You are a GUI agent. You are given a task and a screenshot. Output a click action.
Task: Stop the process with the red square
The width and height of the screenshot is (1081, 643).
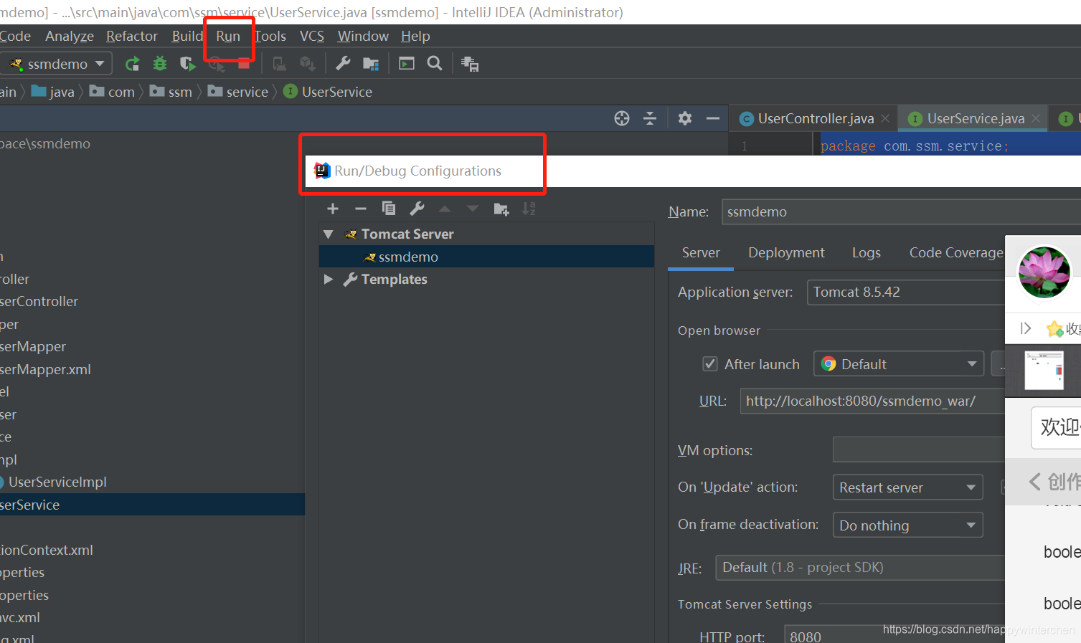coord(244,65)
